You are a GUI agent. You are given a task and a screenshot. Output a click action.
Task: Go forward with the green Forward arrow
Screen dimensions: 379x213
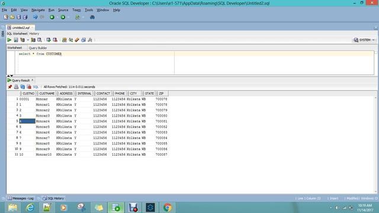[x=63, y=17]
